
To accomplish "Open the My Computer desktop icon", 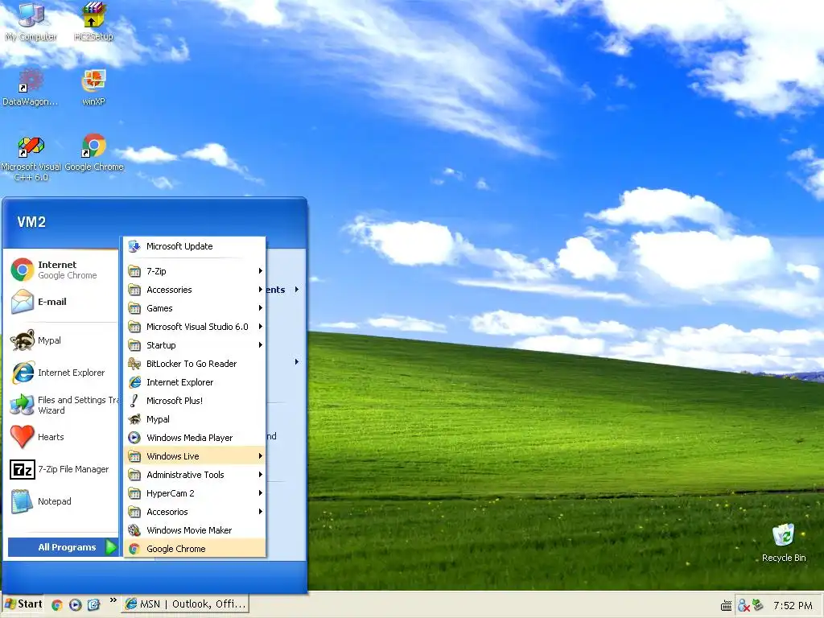I will (31, 21).
